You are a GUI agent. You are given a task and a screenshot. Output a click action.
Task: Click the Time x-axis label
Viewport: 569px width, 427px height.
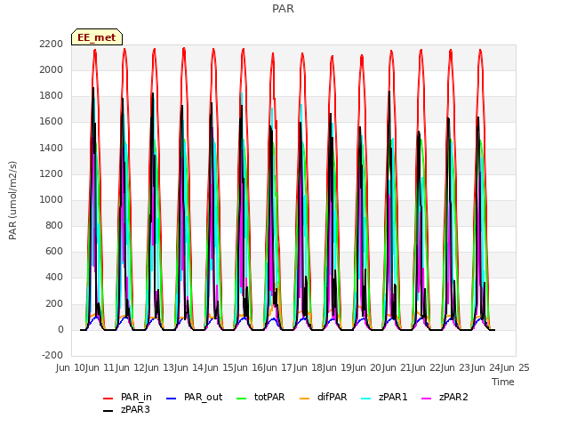pyautogui.click(x=503, y=382)
